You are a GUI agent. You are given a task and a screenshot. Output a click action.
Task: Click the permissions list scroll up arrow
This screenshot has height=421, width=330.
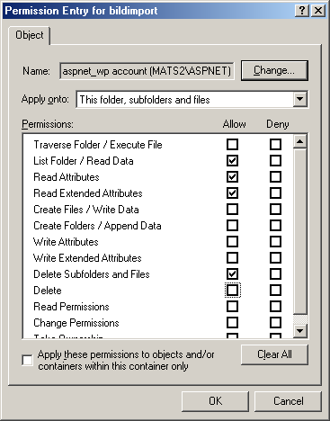300,141
